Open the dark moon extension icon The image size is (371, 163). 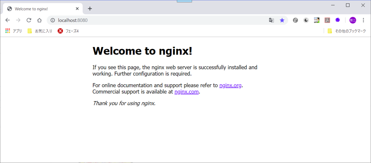pyautogui.click(x=306, y=20)
